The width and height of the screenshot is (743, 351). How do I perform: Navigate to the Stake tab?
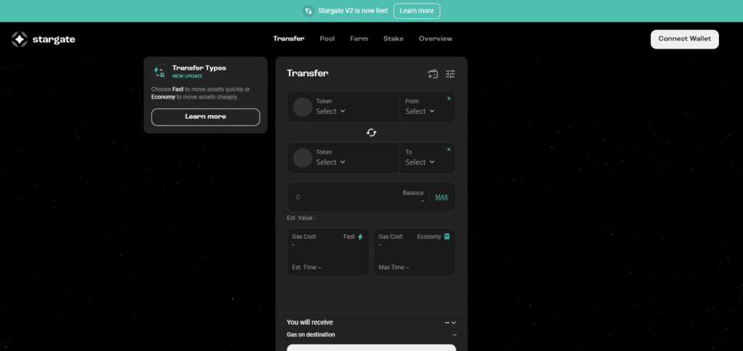tap(393, 39)
